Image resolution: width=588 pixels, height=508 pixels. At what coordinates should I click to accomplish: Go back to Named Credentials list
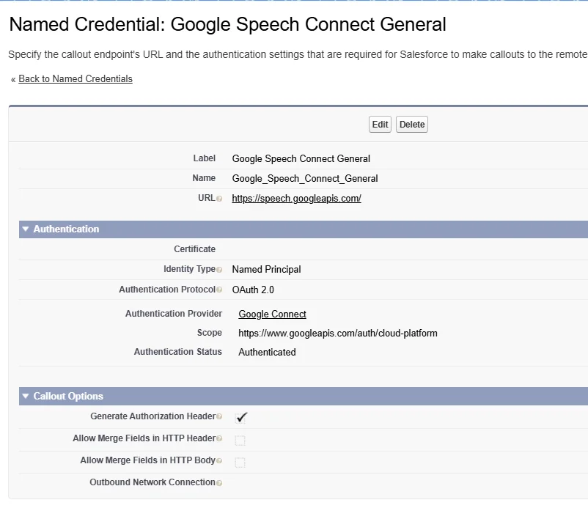point(76,79)
